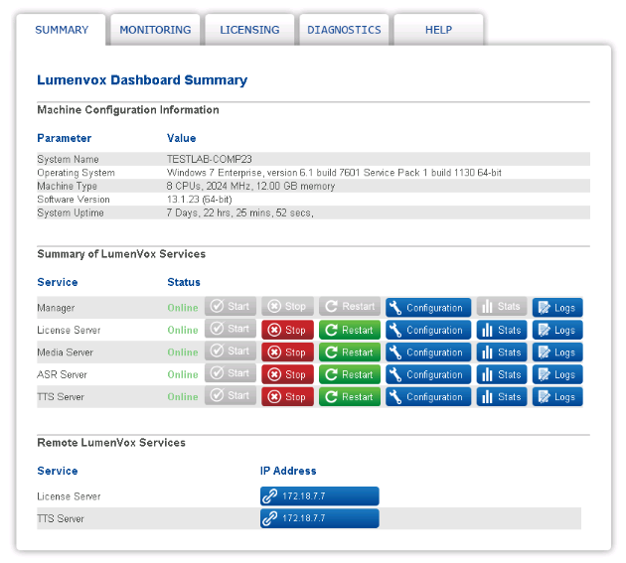Select the SUMMARY tab
Viewport: 626px width, 563px height.
pos(62,30)
